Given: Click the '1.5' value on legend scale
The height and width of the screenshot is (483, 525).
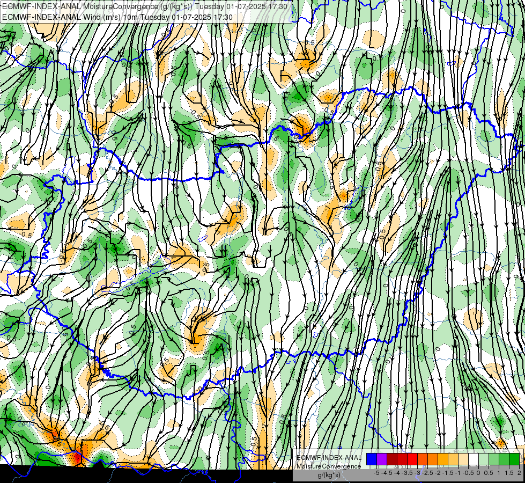Looking at the screenshot, I should pos(509,473).
